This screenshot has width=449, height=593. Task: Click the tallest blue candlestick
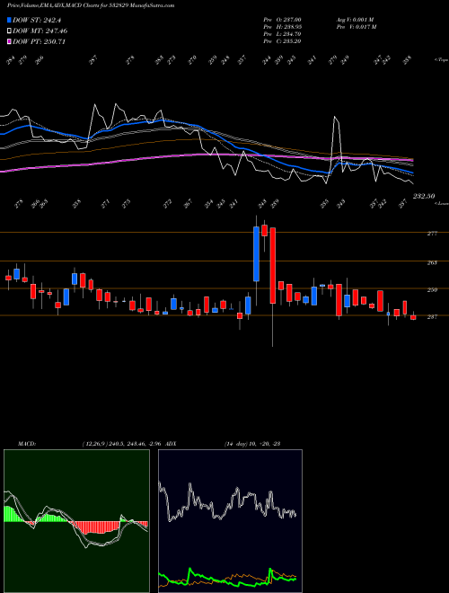256,253
